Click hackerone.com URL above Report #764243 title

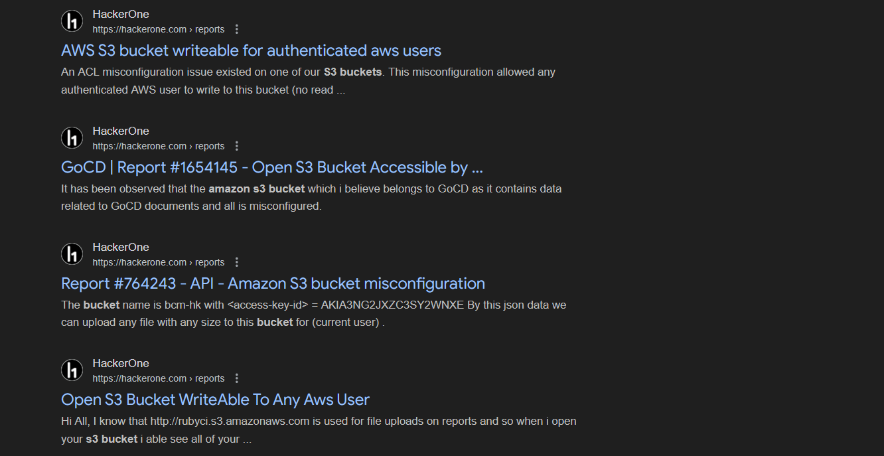point(158,262)
